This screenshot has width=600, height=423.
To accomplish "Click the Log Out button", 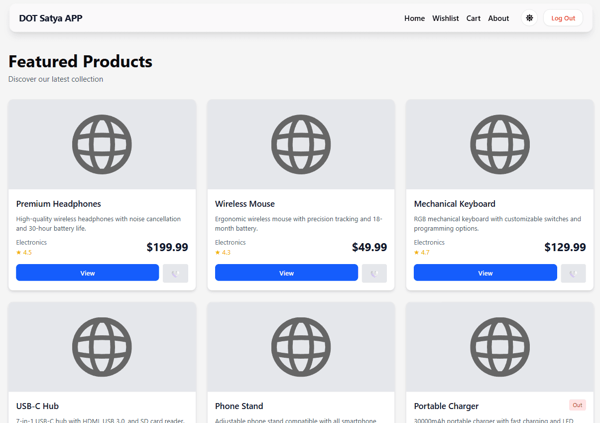I will click(x=563, y=17).
